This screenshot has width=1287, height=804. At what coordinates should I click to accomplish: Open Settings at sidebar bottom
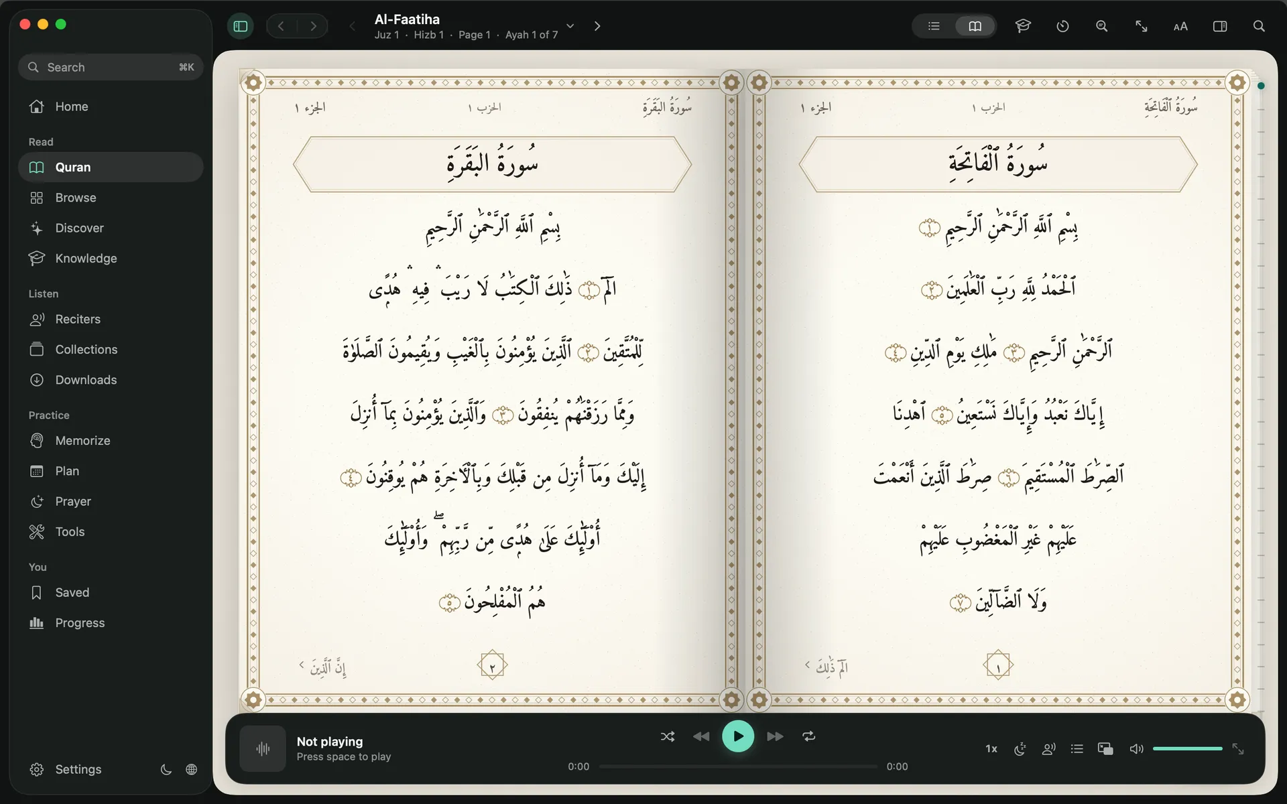click(66, 769)
